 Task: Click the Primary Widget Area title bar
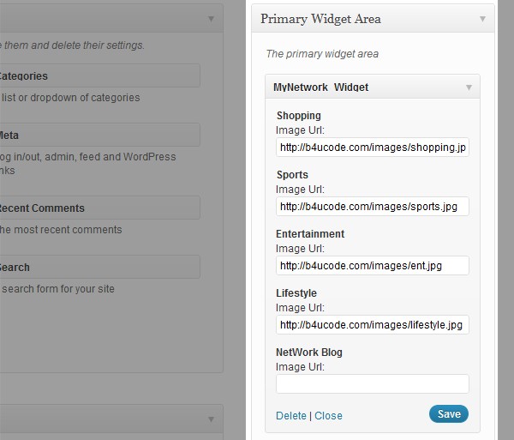pyautogui.click(x=373, y=18)
